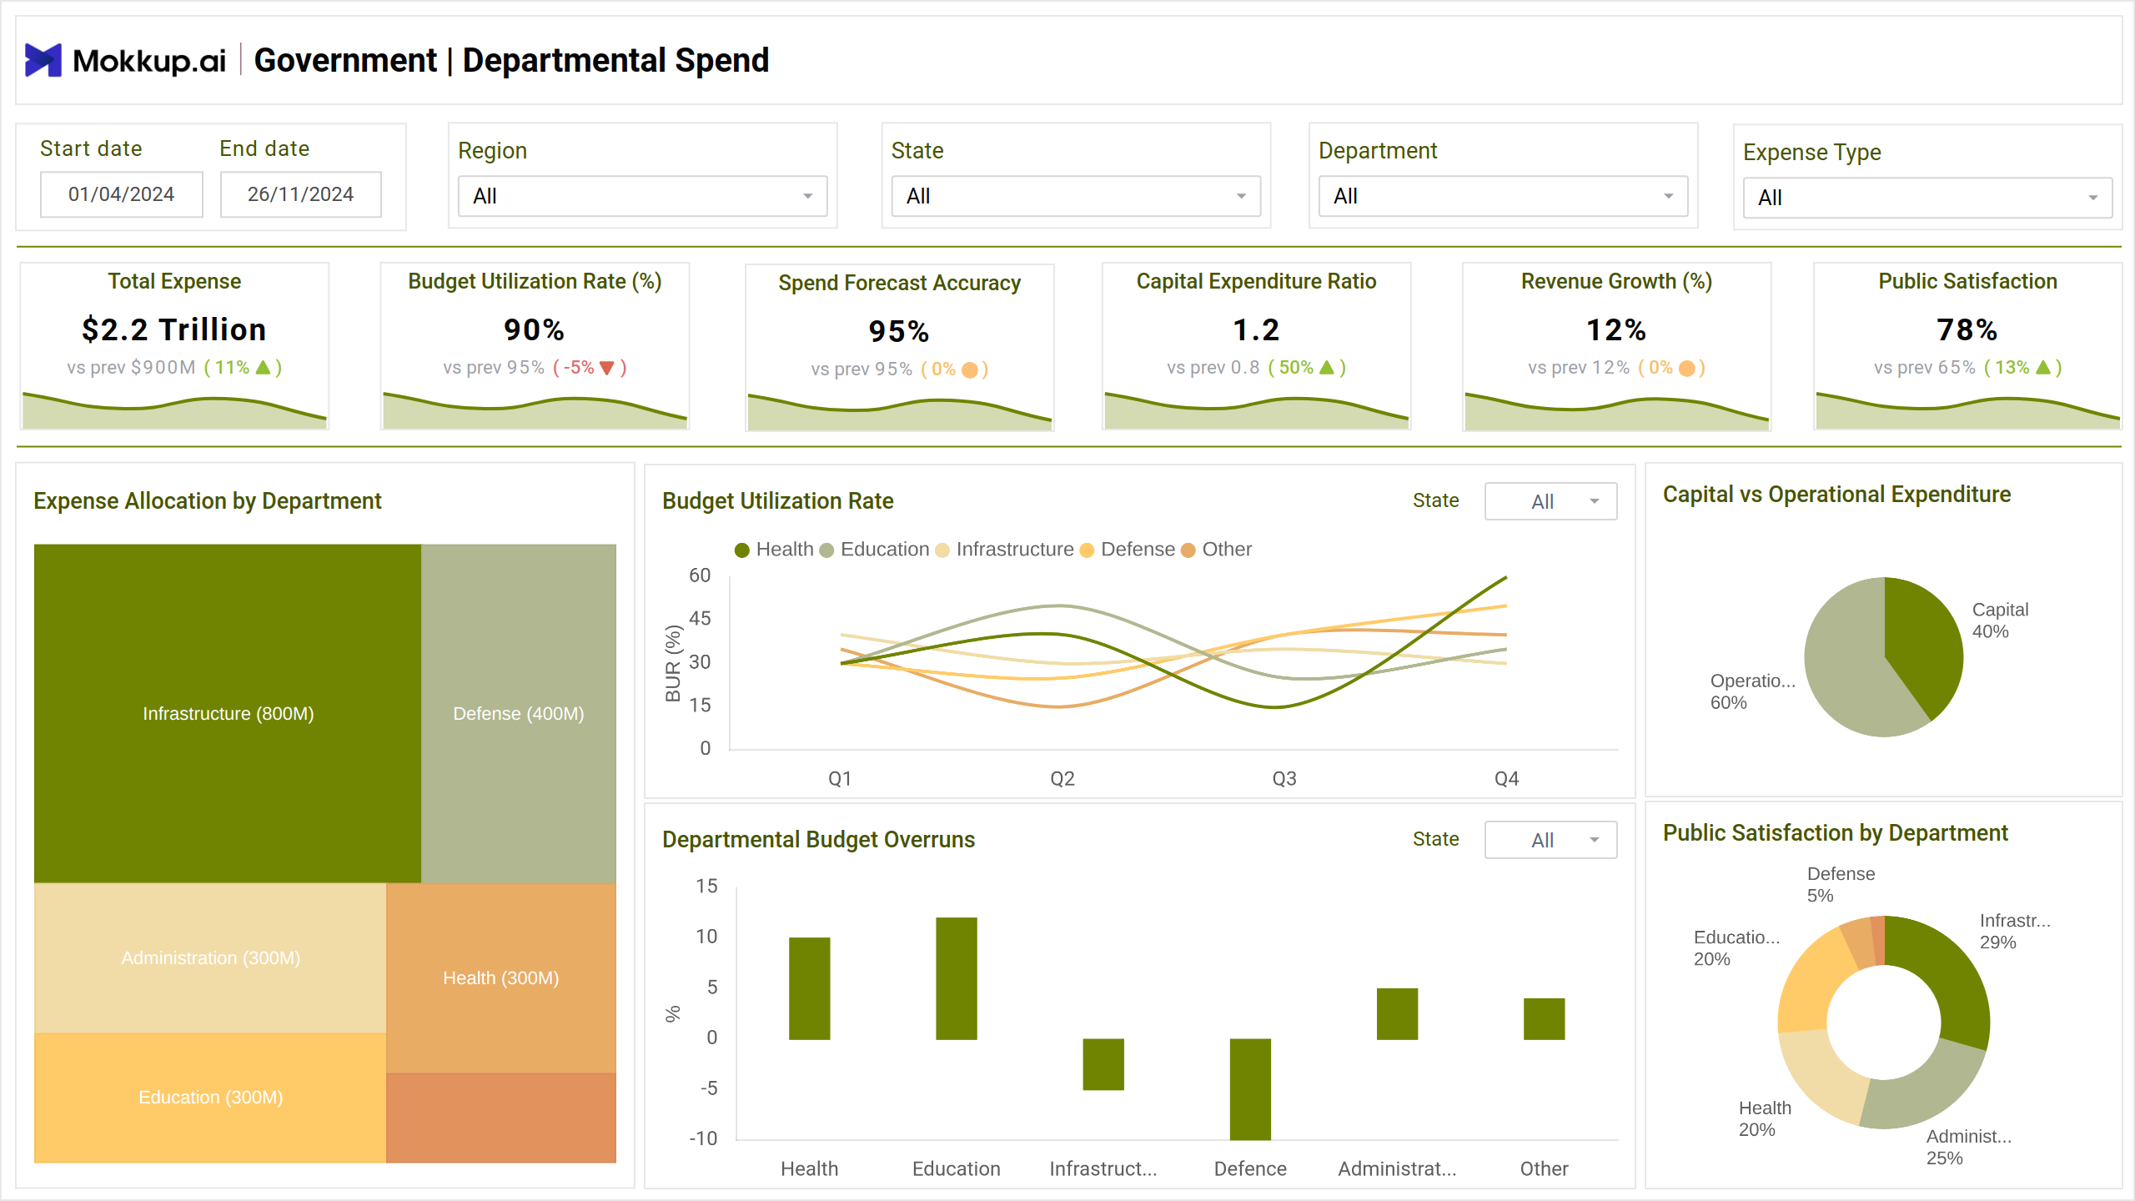Image resolution: width=2135 pixels, height=1201 pixels.
Task: Click the green up arrow in Public Satisfaction card
Action: click(x=2043, y=367)
